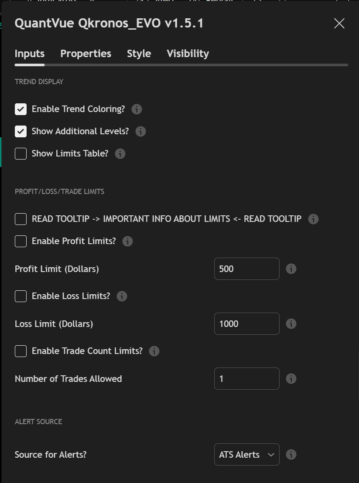The image size is (359, 483).
Task: Tick the Enable Profit Limits checkbox
Action: [x=21, y=241]
